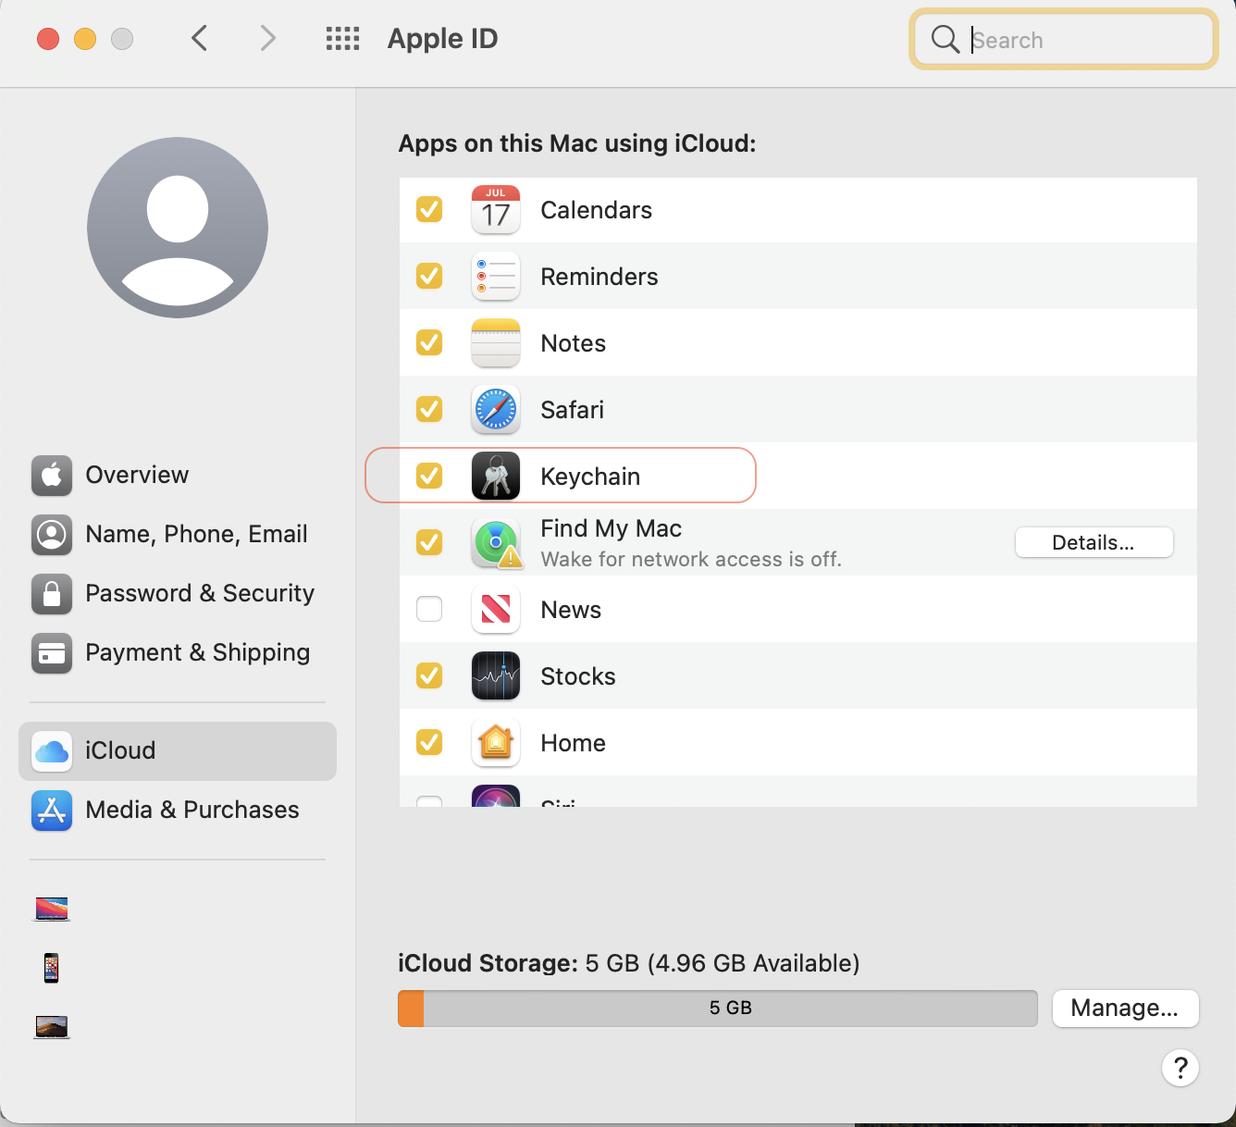Screen dimensions: 1236x1127
Task: Open Media & Purchases section
Action: tap(178, 811)
